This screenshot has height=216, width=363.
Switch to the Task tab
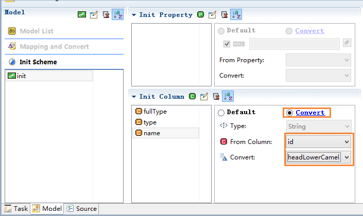pos(16,209)
